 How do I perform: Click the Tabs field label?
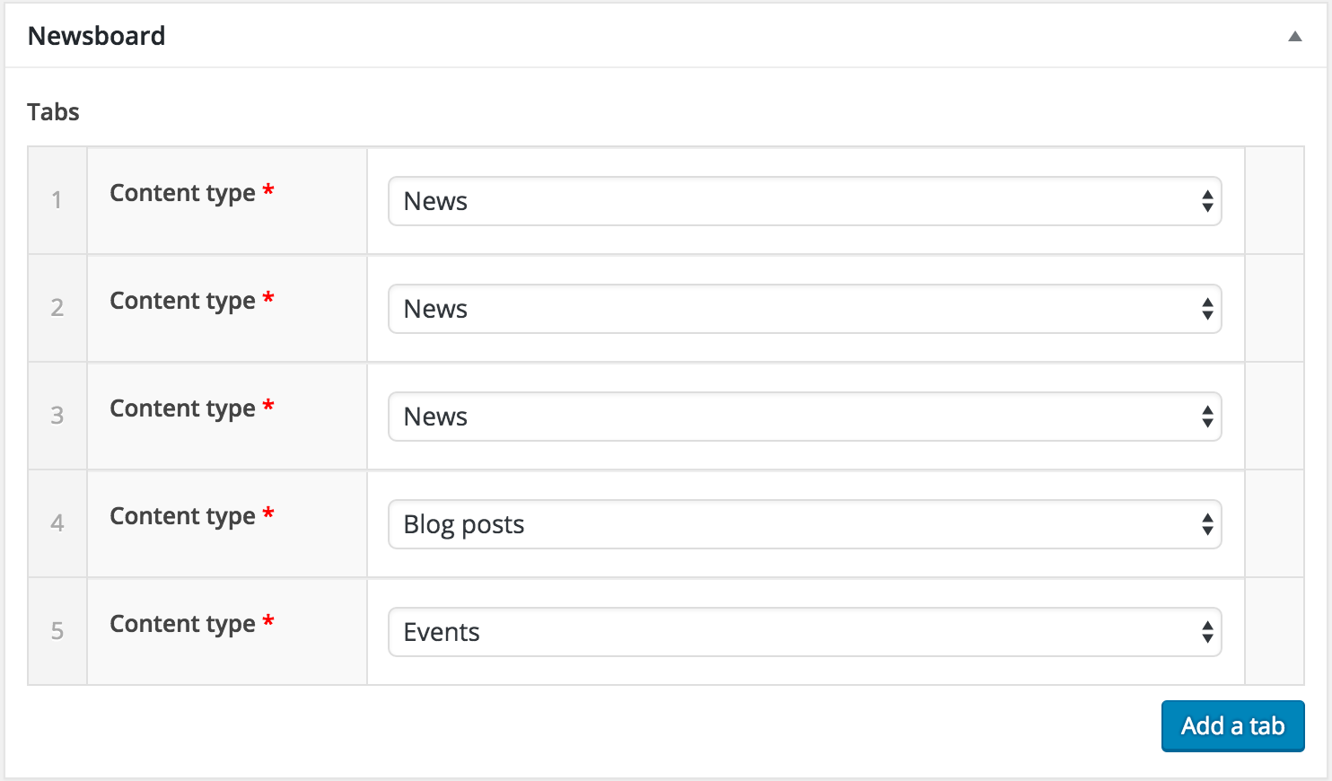coord(53,112)
